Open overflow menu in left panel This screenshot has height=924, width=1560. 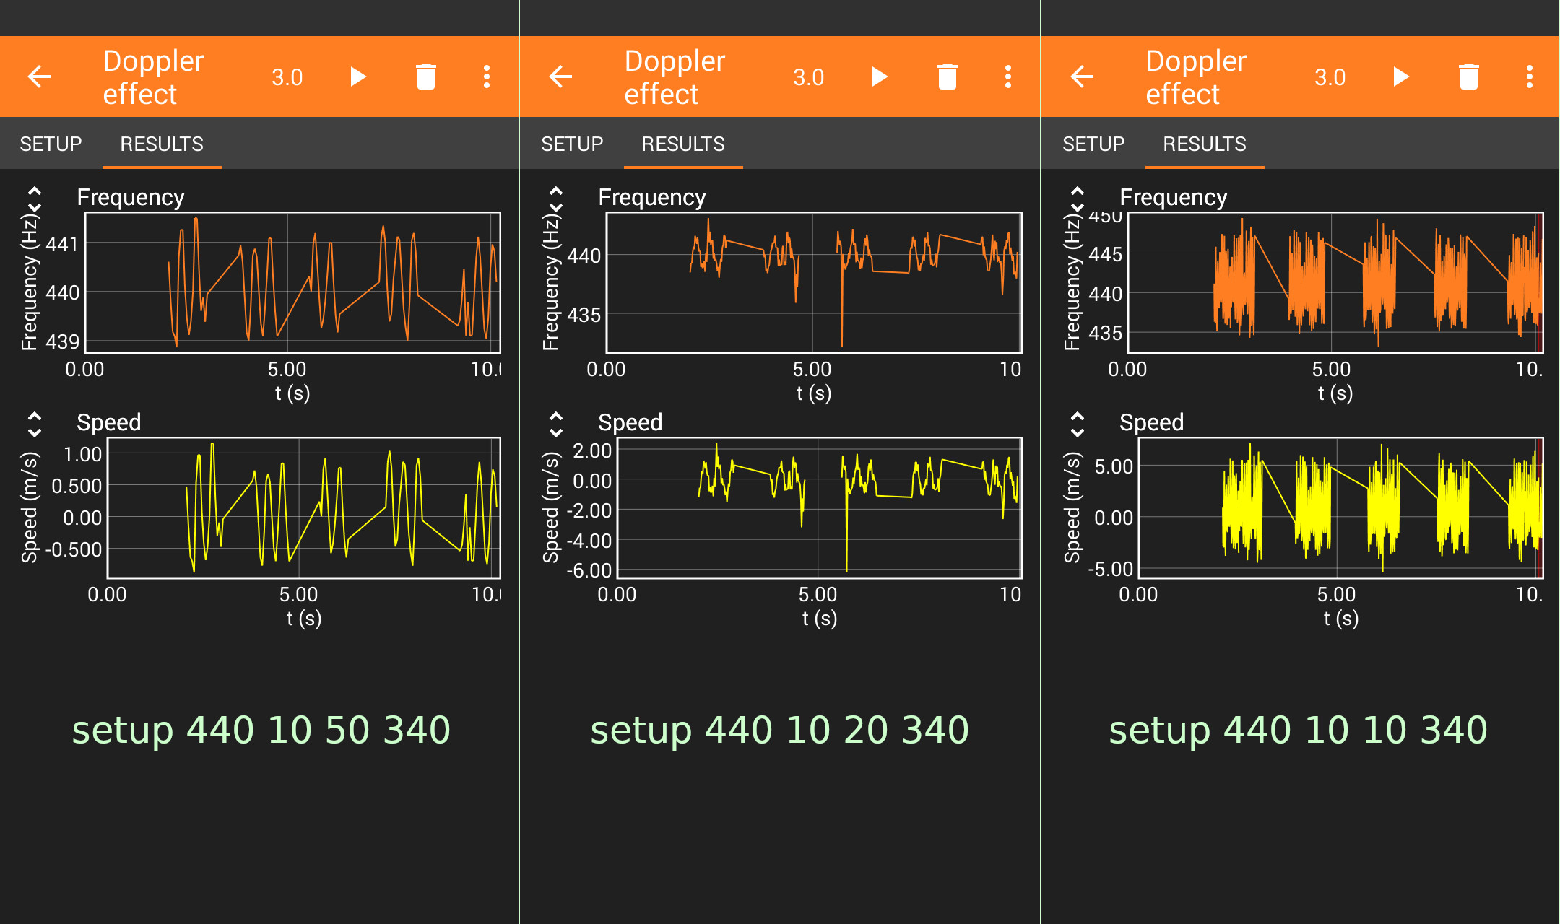(487, 77)
